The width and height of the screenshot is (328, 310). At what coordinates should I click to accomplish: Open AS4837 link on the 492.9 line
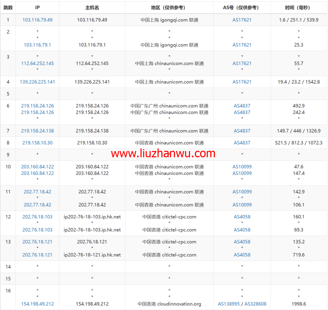point(242,106)
